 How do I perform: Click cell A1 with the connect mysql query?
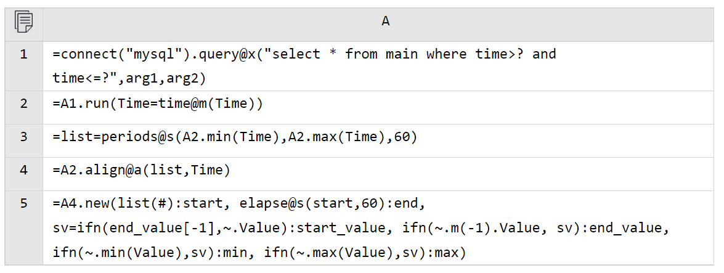tap(378, 66)
